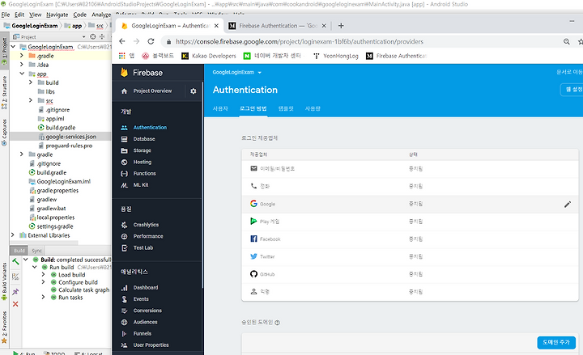Click help icon next to authorized domains
This screenshot has height=355, width=583.
pos(278,323)
